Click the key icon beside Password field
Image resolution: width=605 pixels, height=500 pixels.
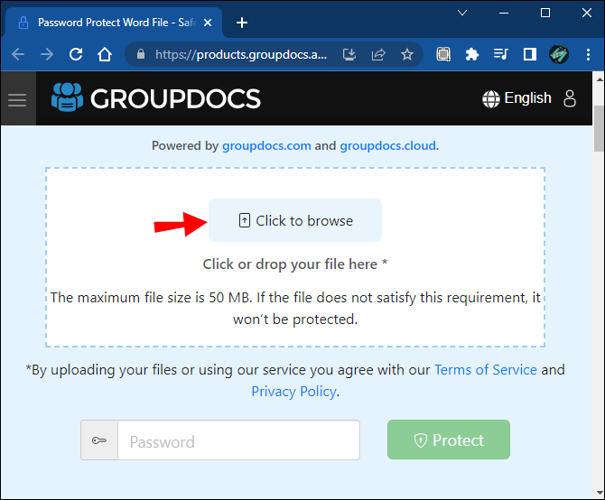coord(99,440)
